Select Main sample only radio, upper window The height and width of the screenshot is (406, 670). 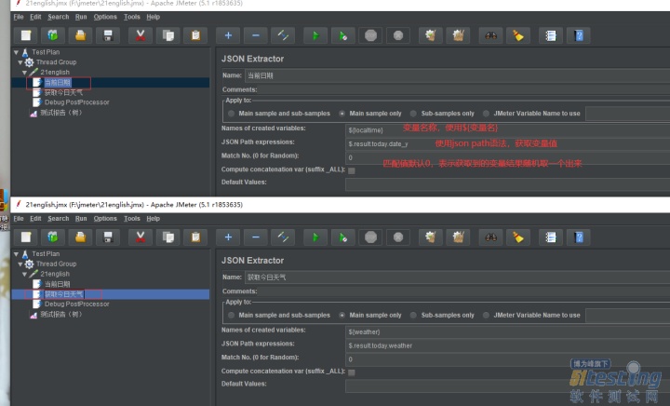click(342, 114)
